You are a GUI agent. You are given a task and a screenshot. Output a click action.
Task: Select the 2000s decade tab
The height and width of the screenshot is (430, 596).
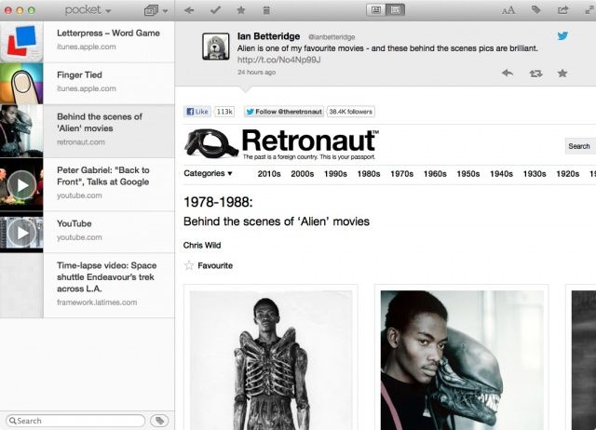(302, 174)
